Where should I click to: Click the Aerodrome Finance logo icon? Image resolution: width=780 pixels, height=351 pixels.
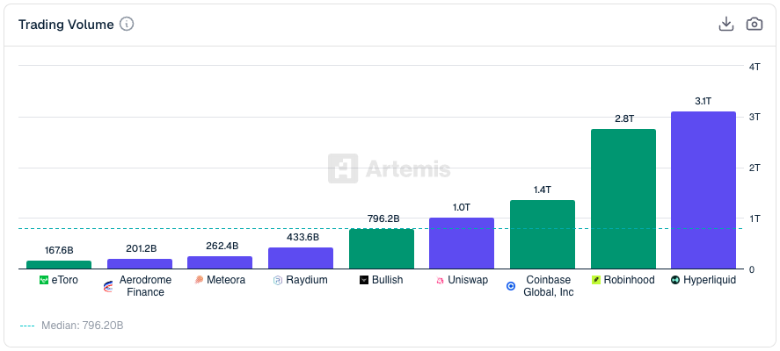pos(108,286)
